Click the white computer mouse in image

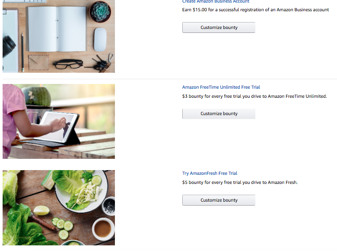point(100,40)
